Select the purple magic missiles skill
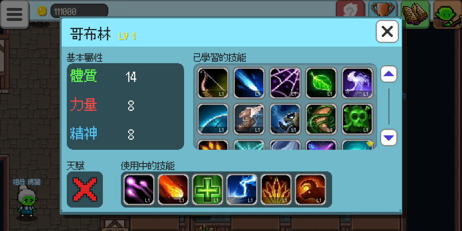462x231 pixels. pyautogui.click(x=139, y=189)
